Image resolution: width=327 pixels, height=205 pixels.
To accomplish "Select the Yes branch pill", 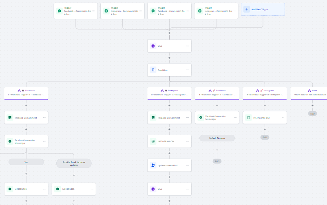I will (26, 162).
